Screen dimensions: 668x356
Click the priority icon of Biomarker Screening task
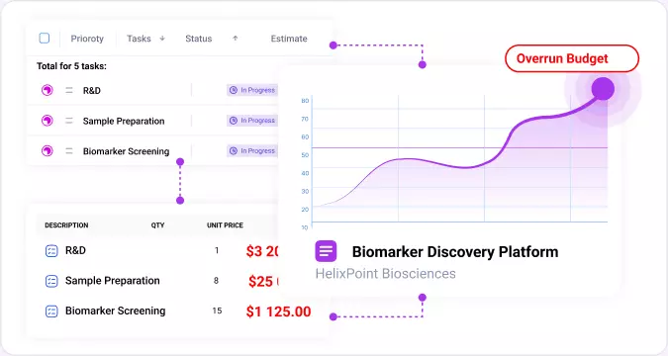click(48, 150)
